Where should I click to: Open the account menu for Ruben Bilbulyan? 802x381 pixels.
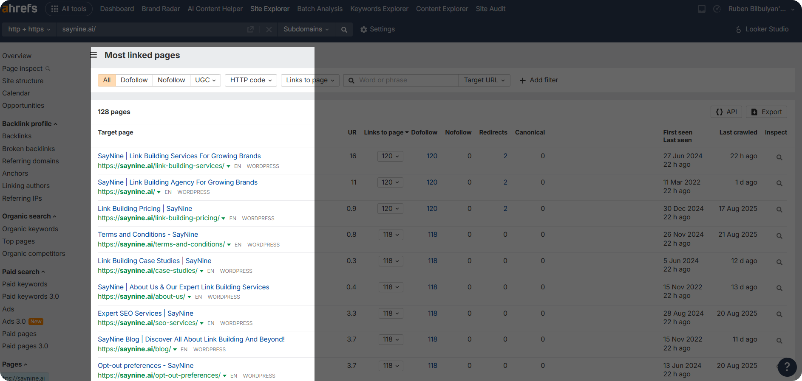[761, 9]
